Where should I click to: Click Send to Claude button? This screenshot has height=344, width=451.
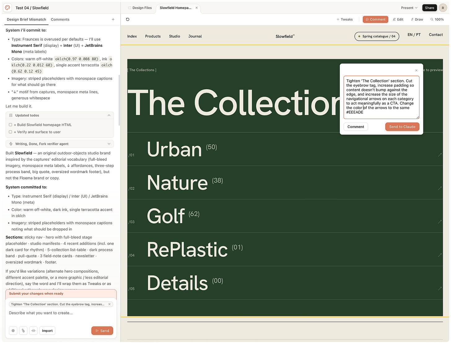402,127
